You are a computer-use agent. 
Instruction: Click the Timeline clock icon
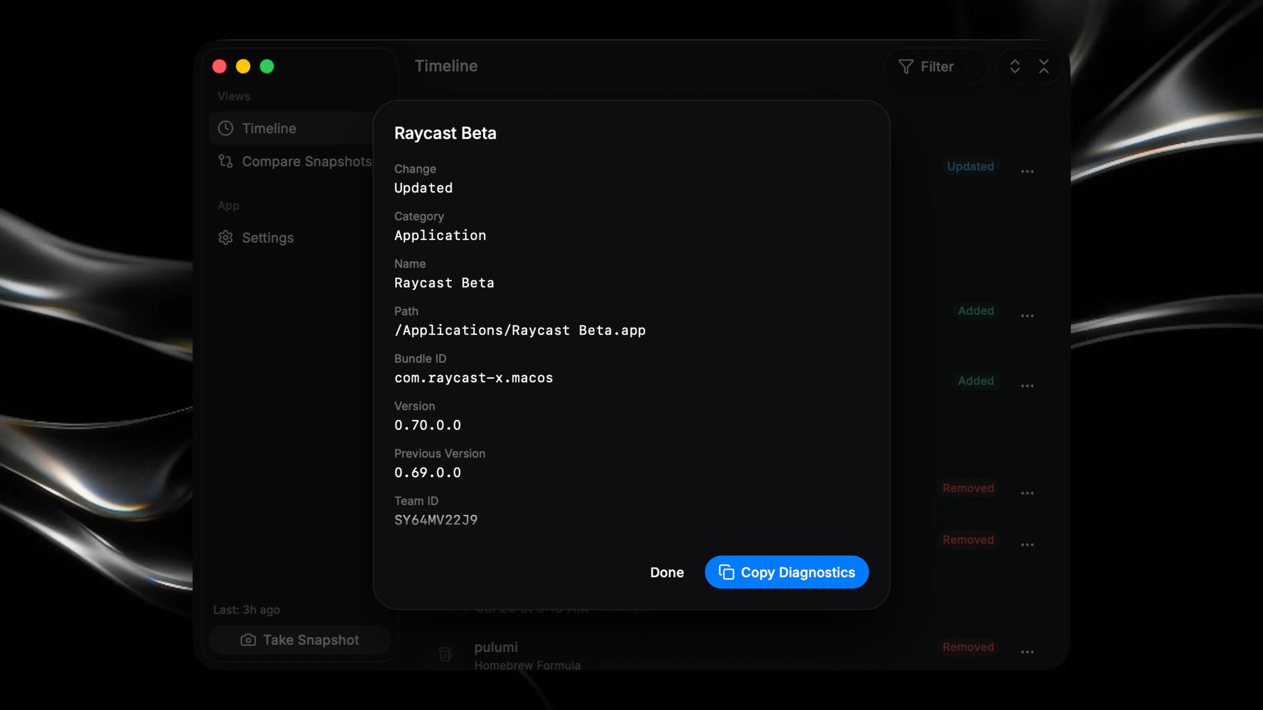coord(225,128)
